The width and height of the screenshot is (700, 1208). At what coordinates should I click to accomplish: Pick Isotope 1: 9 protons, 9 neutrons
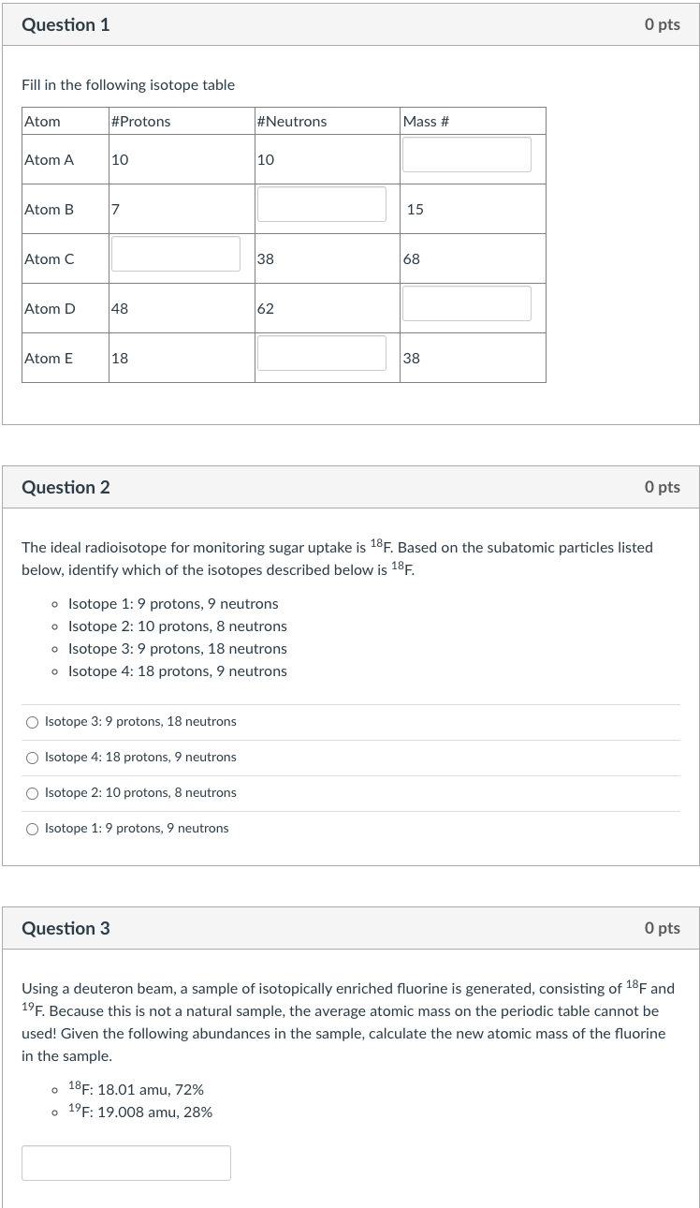click(32, 828)
